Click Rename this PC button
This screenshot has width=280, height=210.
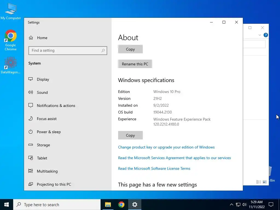(x=135, y=64)
